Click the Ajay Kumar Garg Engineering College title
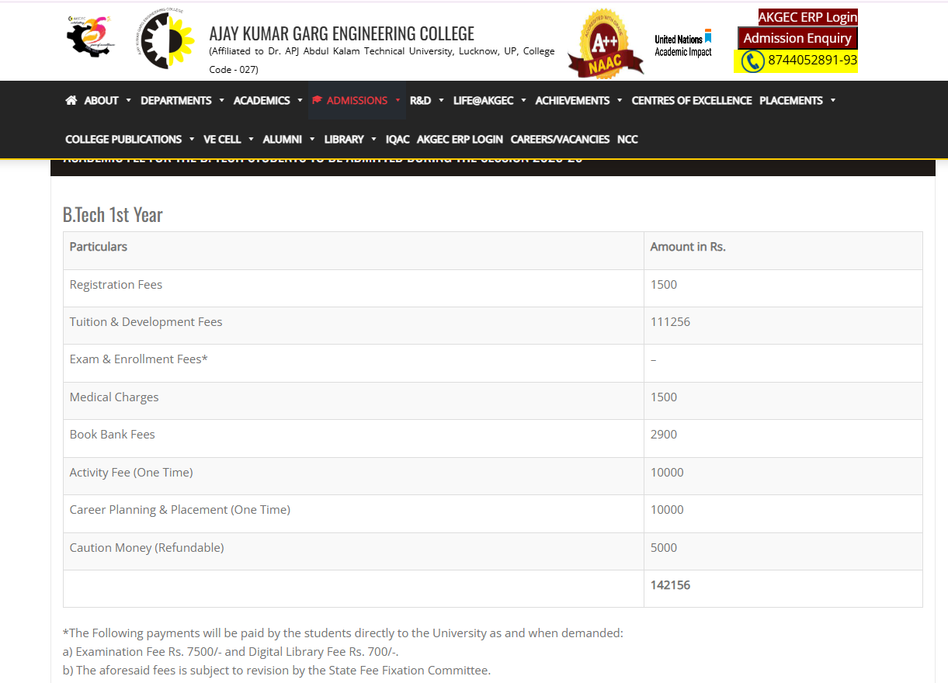This screenshot has height=683, width=948. pyautogui.click(x=342, y=33)
